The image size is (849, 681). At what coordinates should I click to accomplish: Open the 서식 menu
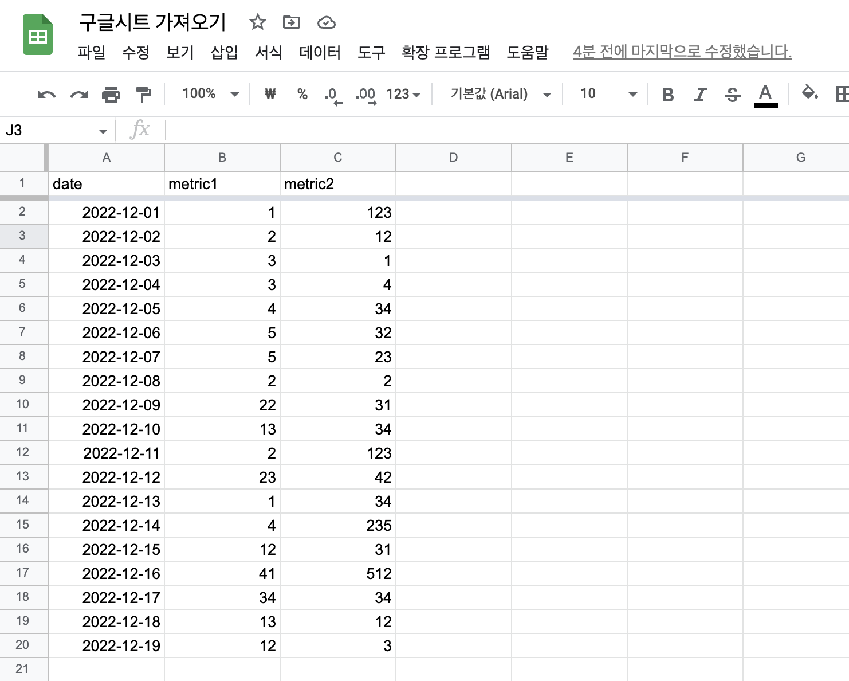click(268, 53)
